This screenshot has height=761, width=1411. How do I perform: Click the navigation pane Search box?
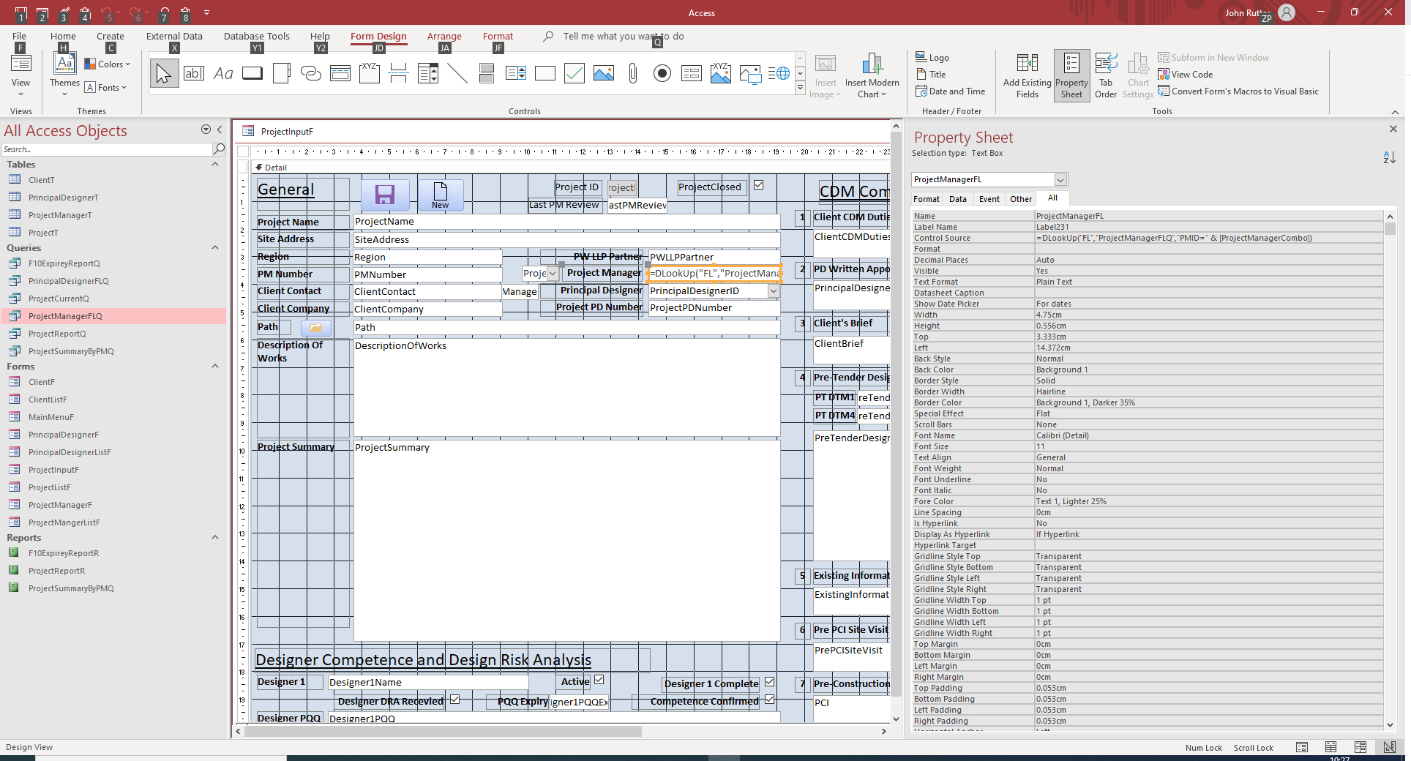pyautogui.click(x=107, y=149)
